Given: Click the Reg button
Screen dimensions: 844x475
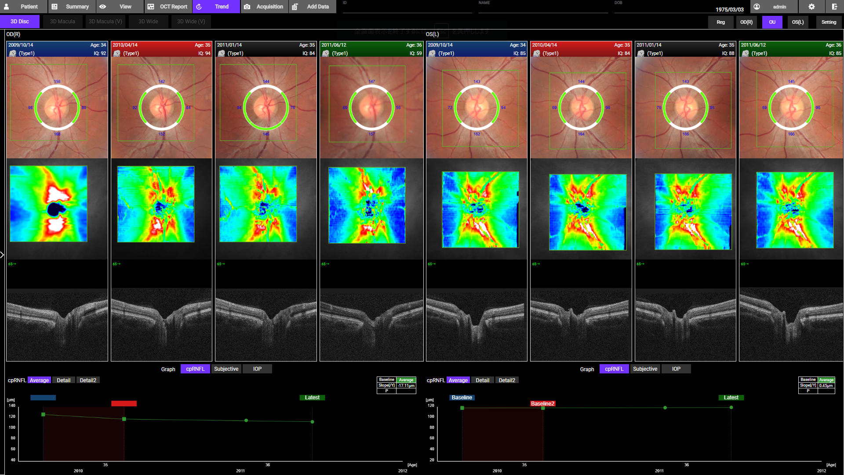Looking at the screenshot, I should point(720,22).
